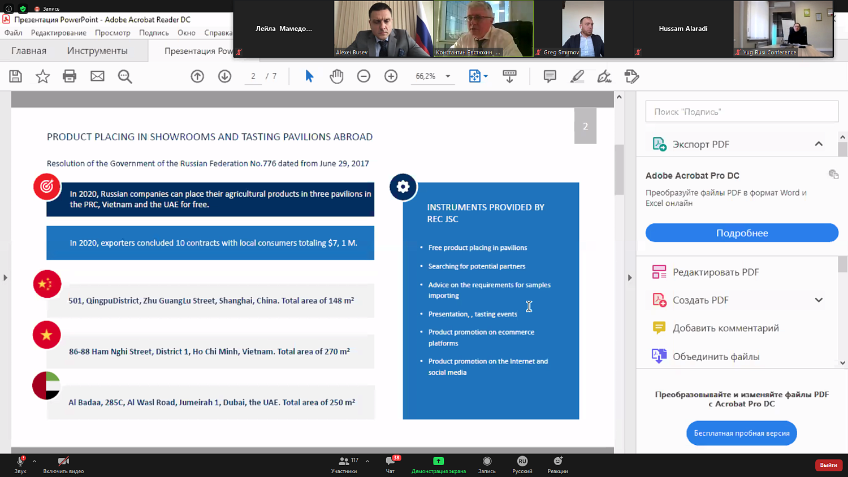Go to the next page with the down arrow

tap(224, 76)
